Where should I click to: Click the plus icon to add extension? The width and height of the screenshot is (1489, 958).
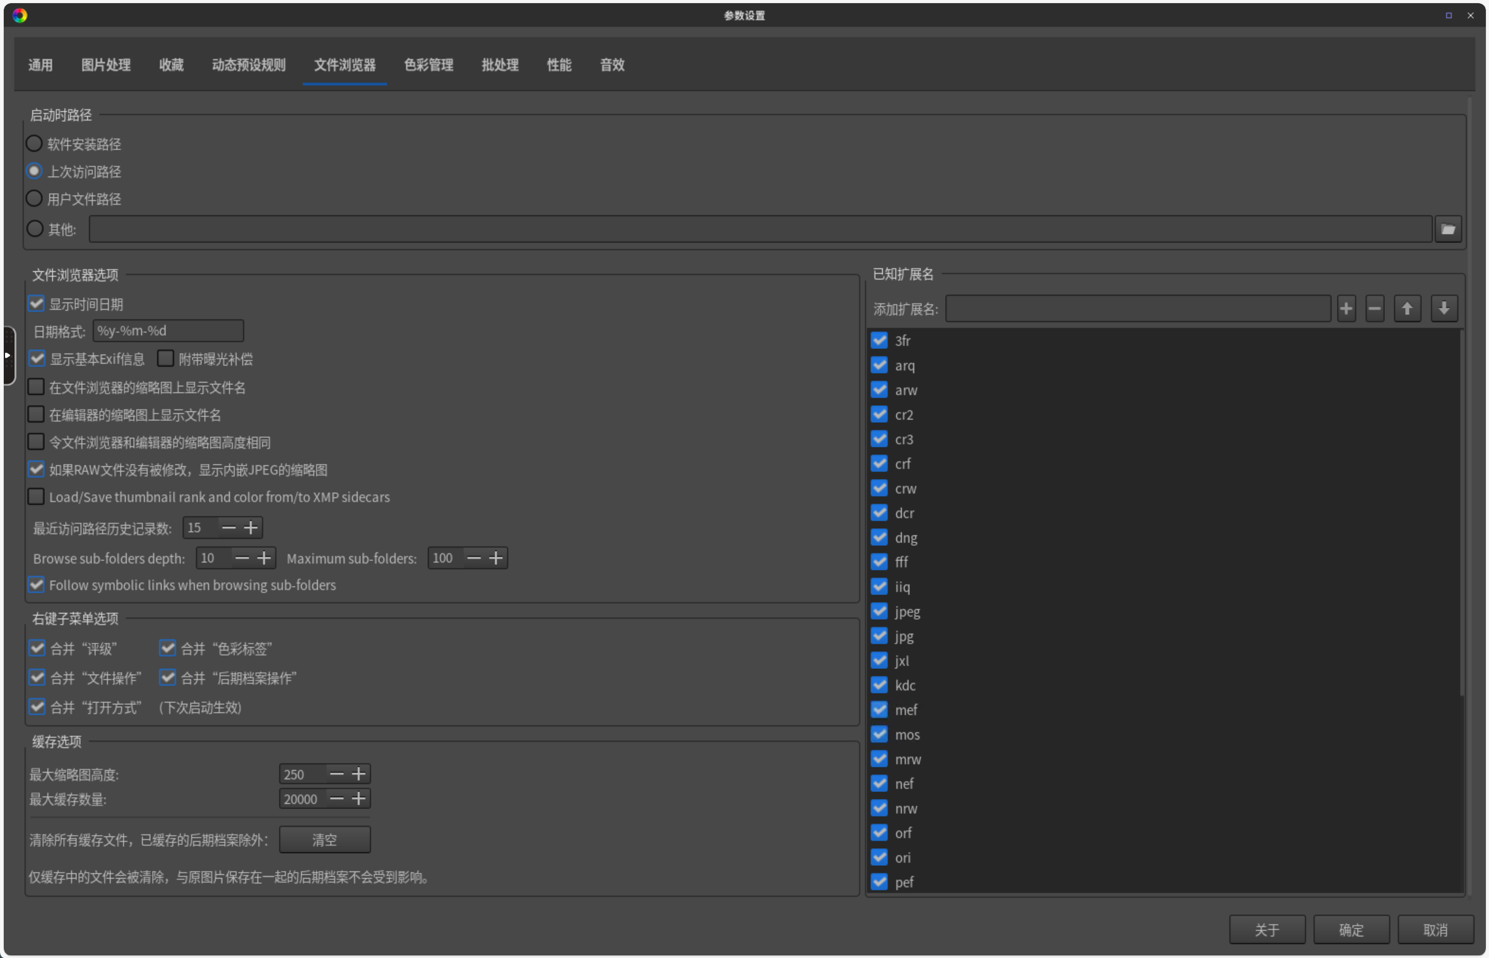[x=1346, y=309]
